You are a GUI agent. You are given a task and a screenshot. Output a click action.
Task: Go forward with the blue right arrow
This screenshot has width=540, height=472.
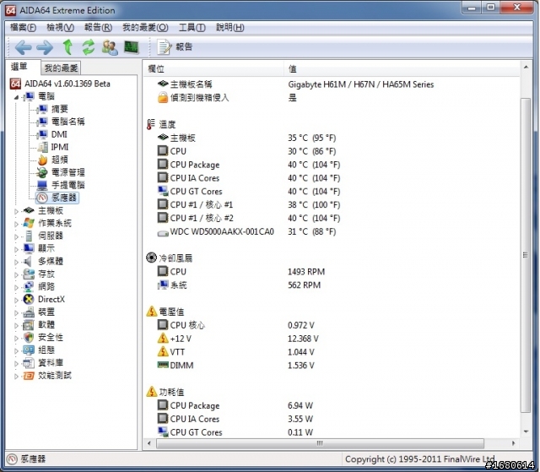coord(45,47)
